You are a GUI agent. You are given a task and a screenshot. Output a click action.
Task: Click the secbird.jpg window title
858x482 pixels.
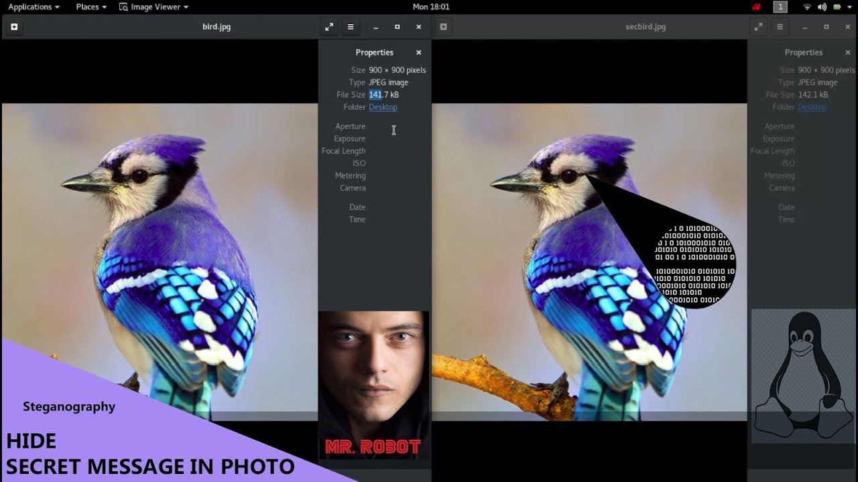pyautogui.click(x=646, y=27)
